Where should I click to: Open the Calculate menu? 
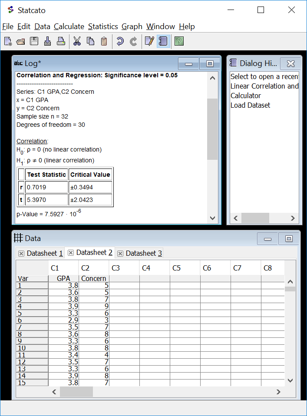[69, 26]
